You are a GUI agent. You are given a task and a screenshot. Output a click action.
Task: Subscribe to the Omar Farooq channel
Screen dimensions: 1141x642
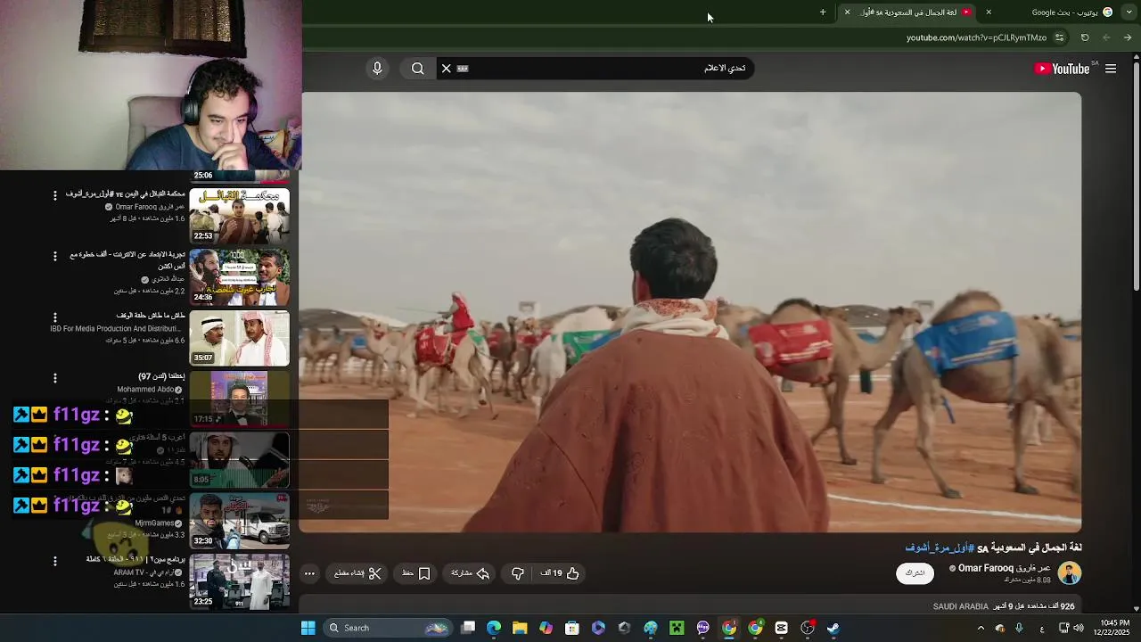click(x=915, y=573)
